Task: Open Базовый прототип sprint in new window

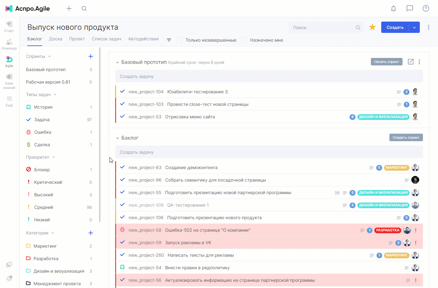Action: tap(411, 62)
